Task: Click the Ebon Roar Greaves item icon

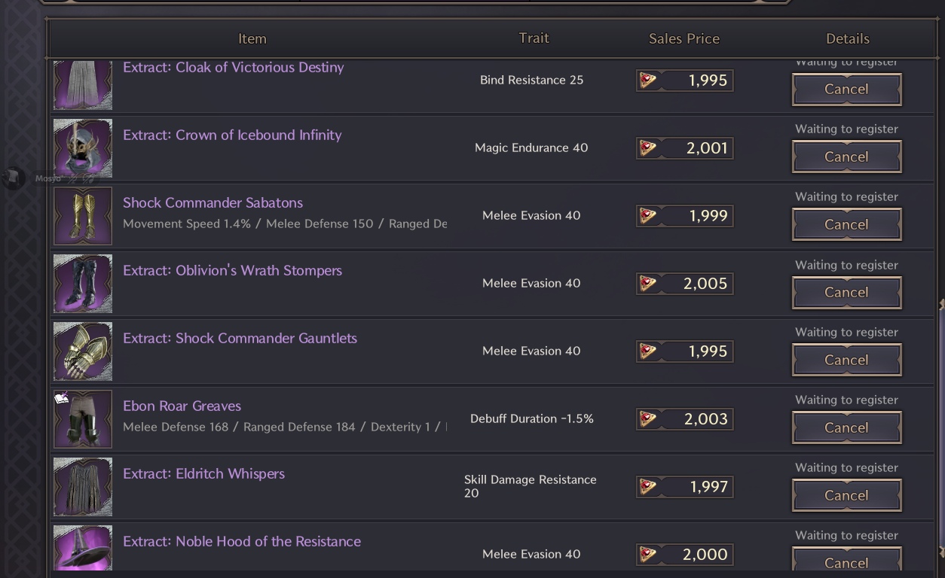Action: 83,419
